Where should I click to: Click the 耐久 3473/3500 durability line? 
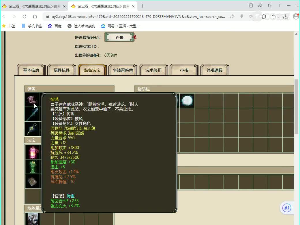pyautogui.click(x=65, y=157)
